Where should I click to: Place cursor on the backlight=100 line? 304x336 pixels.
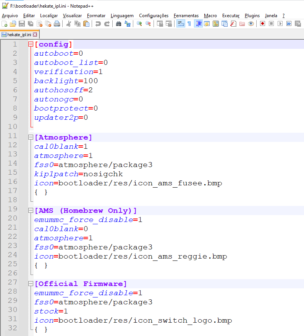[66, 81]
